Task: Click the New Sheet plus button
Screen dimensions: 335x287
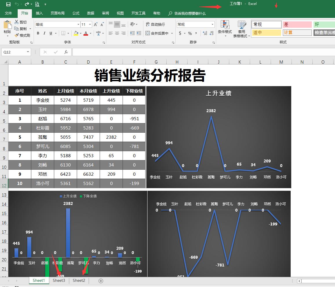Action: click(x=101, y=280)
